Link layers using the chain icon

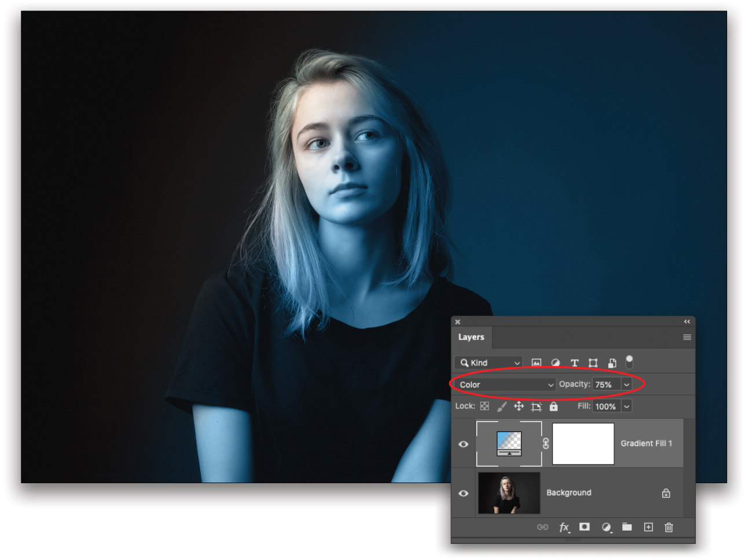click(543, 527)
